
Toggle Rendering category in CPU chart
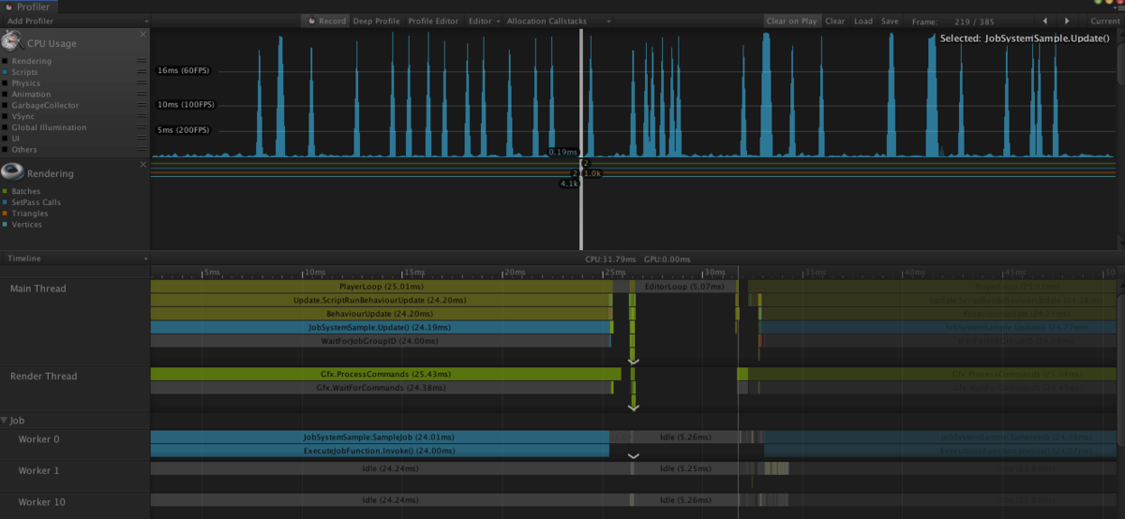[x=5, y=62]
